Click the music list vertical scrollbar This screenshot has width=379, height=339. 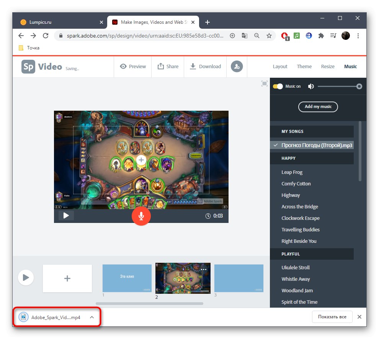360,151
